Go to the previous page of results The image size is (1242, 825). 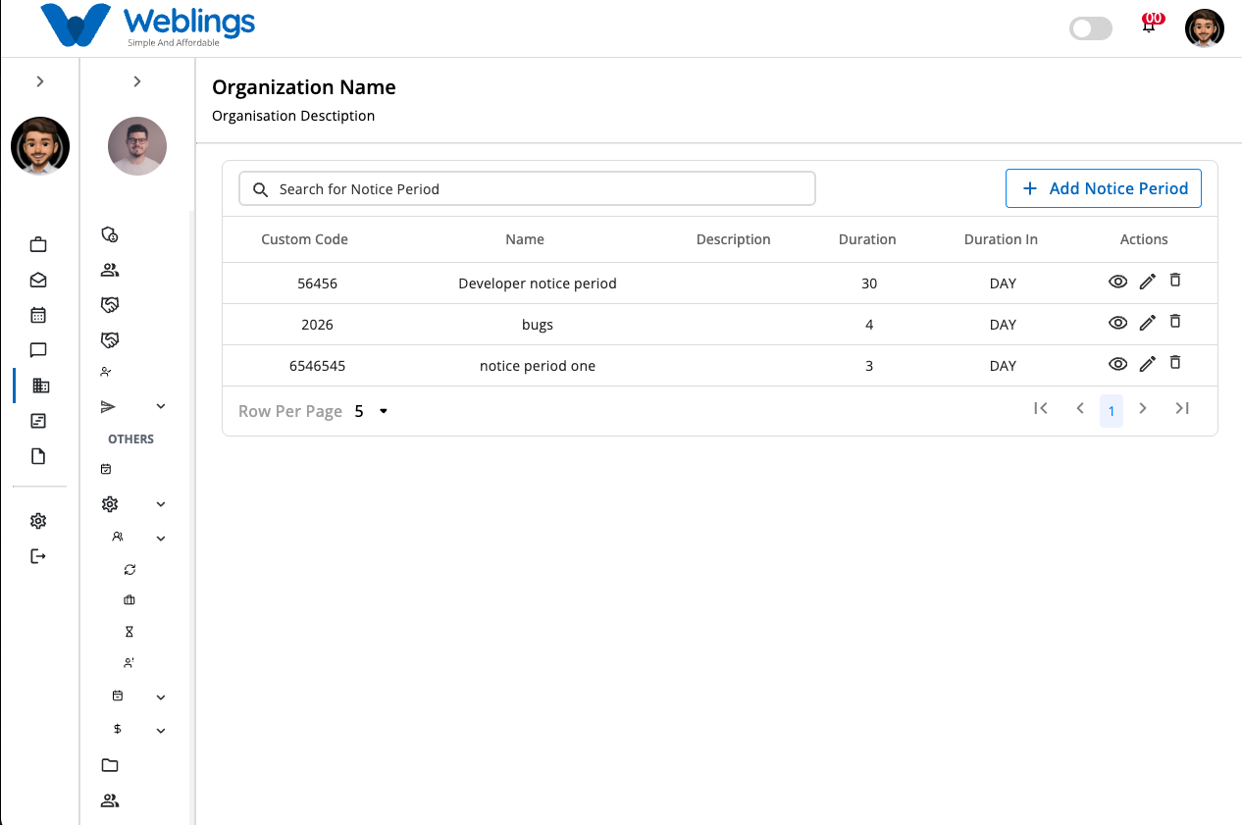(1080, 408)
